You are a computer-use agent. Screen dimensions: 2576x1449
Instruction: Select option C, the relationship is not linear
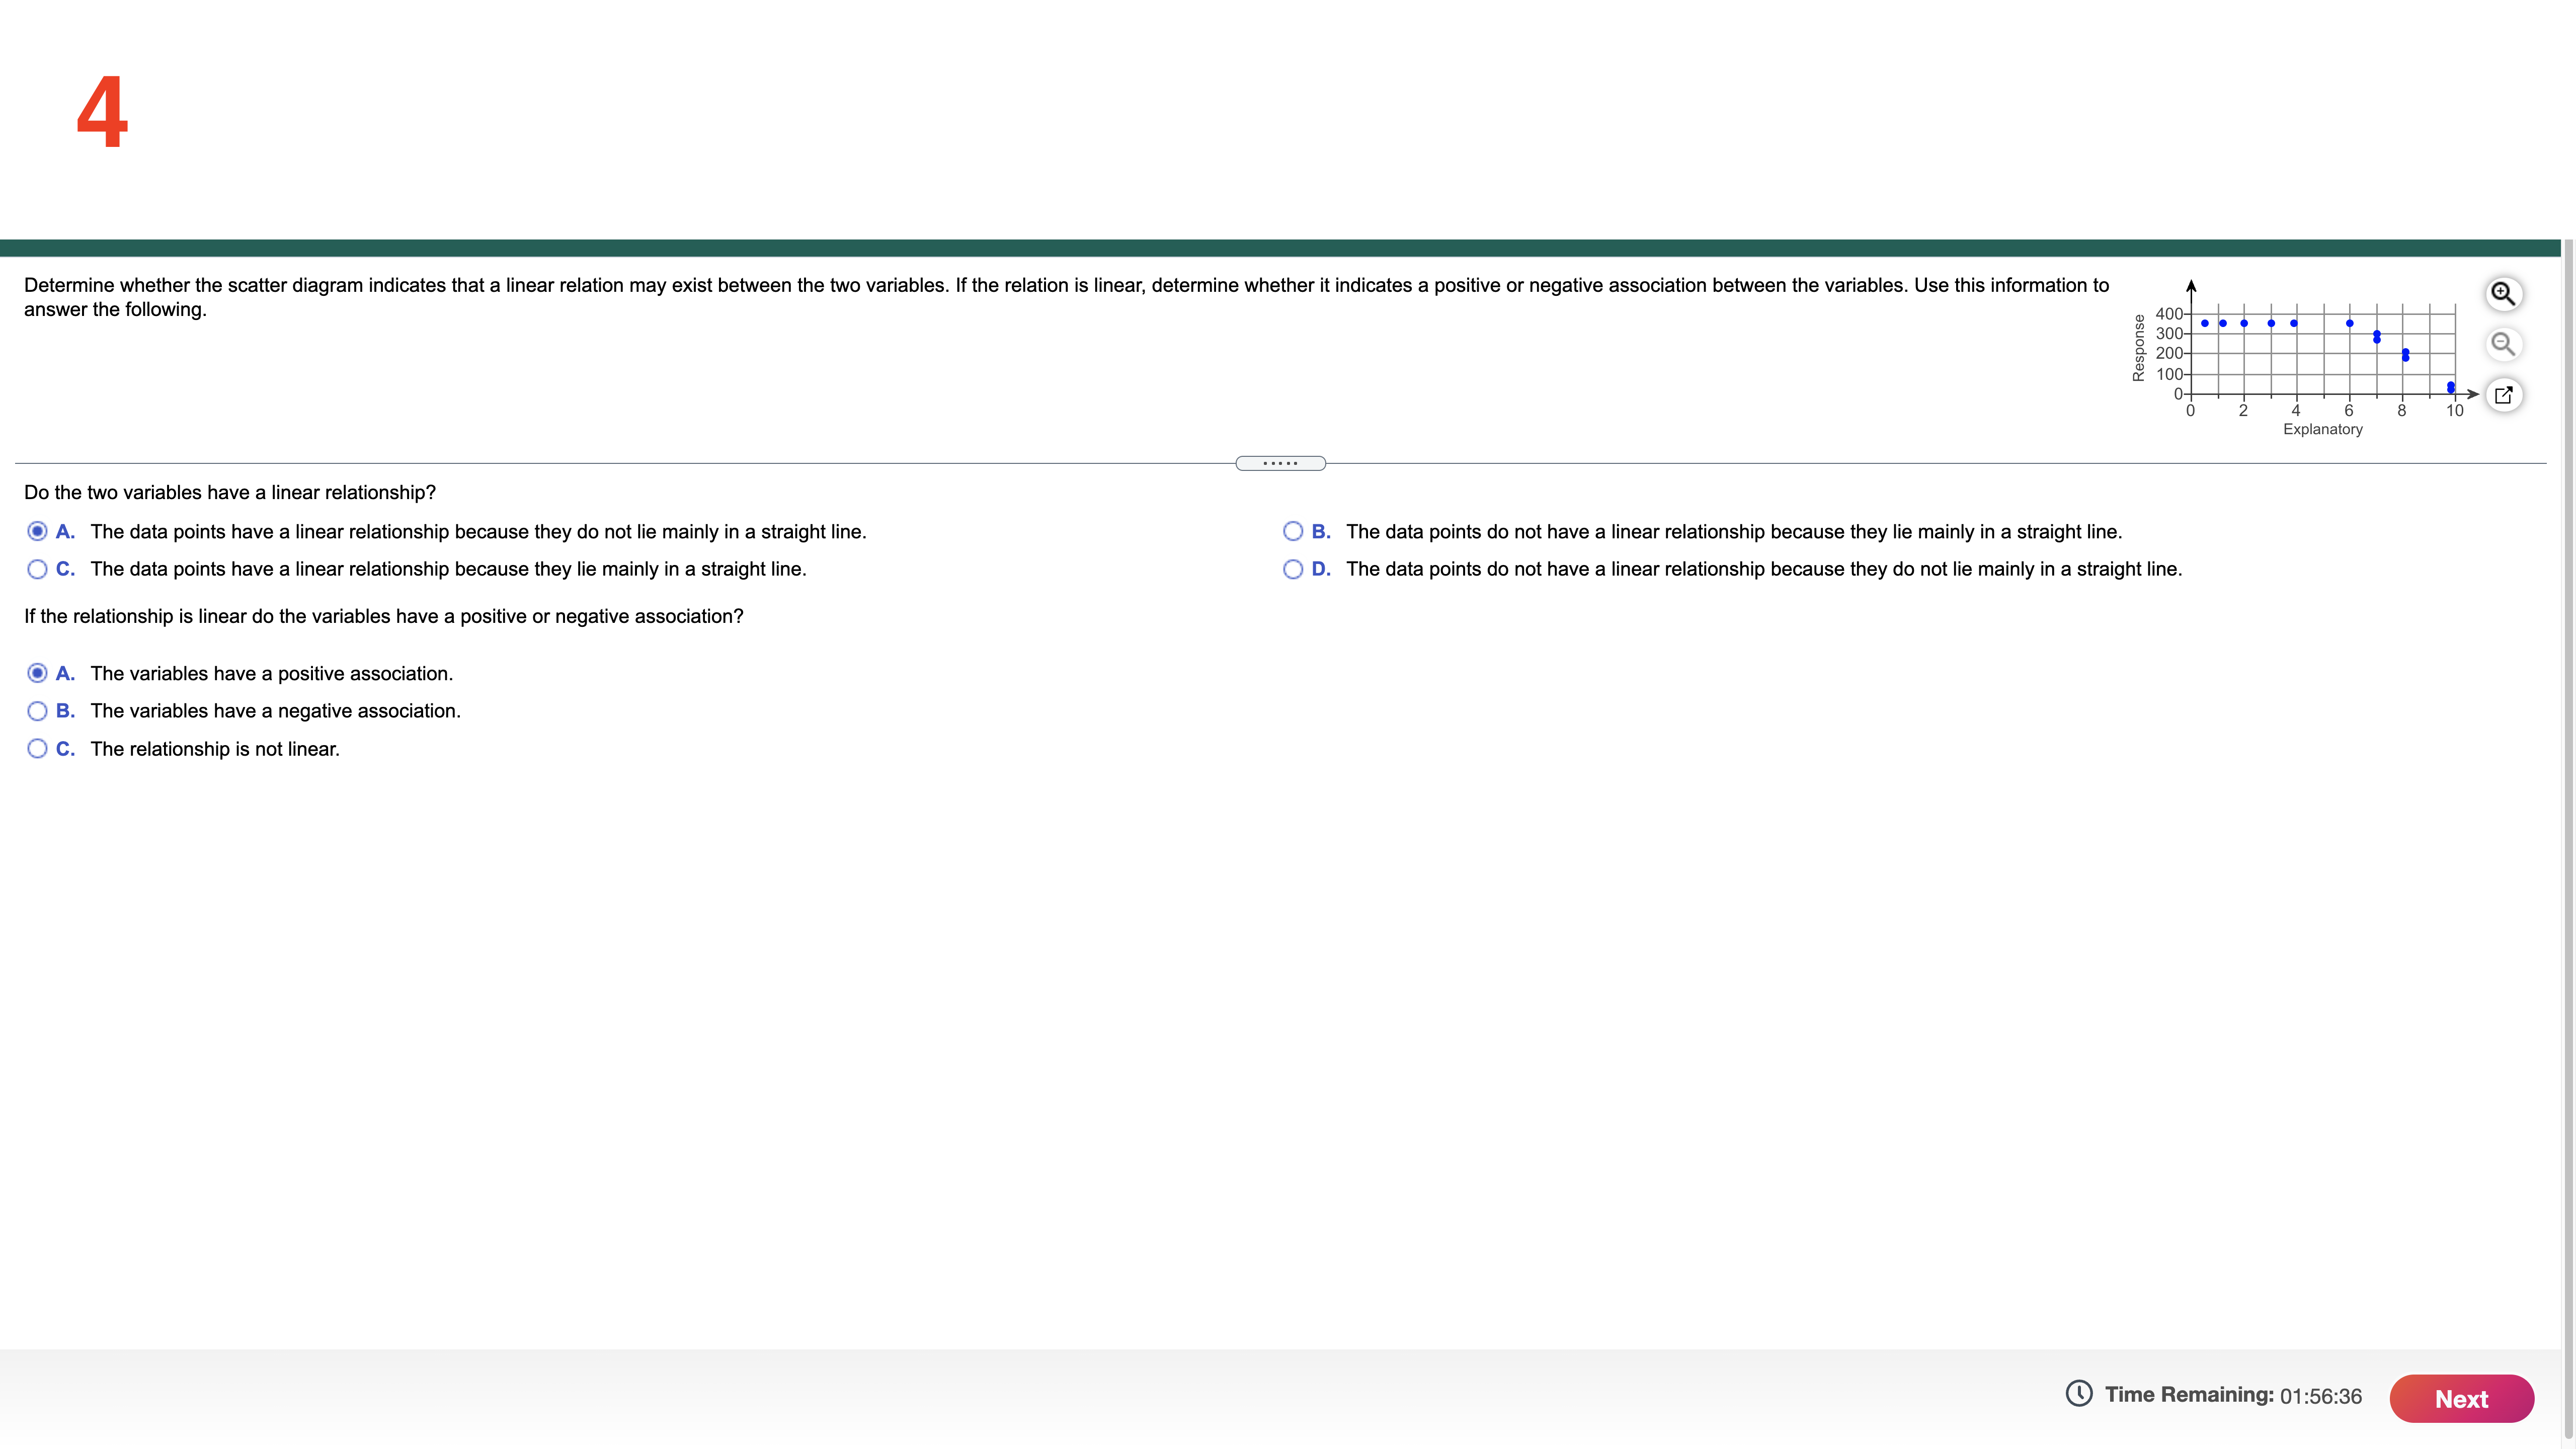pyautogui.click(x=38, y=748)
